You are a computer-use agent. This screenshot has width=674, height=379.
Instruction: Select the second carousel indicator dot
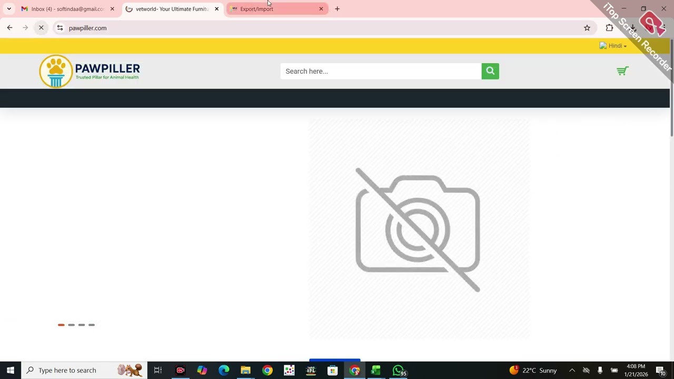(x=71, y=325)
